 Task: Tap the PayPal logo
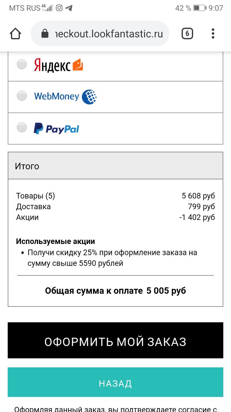pos(56,128)
